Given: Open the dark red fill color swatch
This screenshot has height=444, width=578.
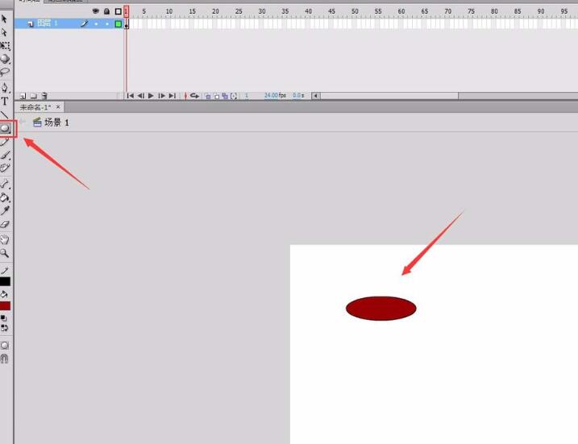Looking at the screenshot, I should point(5,306).
